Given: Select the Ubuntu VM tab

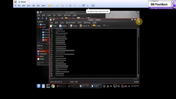Looking at the screenshot, I should 23,2.
